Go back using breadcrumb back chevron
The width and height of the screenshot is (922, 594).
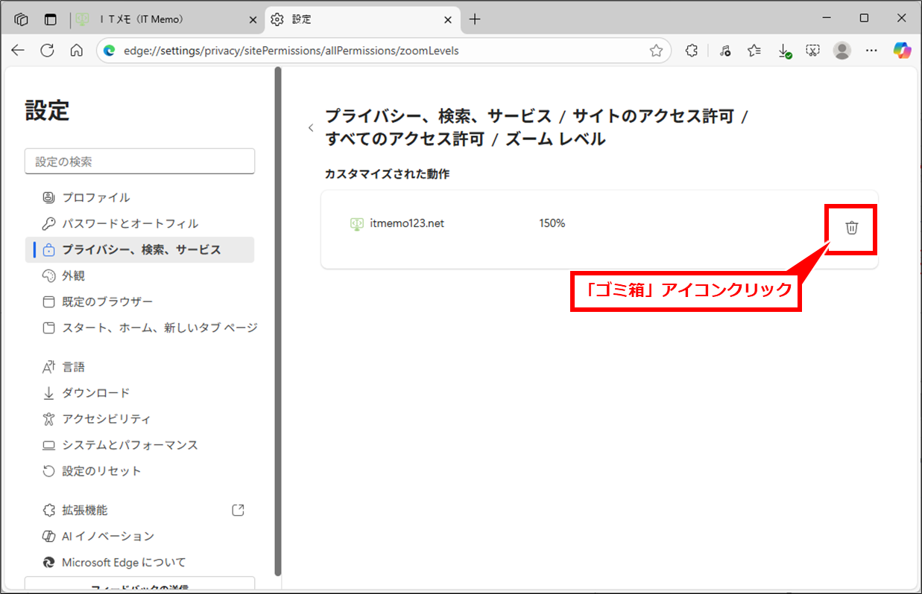311,128
